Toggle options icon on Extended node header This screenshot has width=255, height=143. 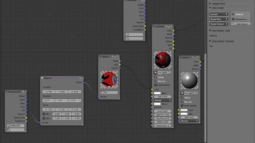[x=169, y=26]
